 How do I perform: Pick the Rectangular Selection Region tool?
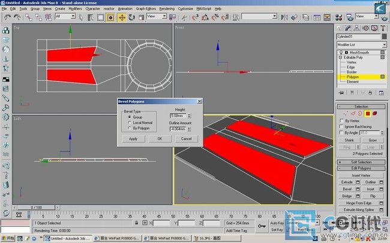[100, 17]
